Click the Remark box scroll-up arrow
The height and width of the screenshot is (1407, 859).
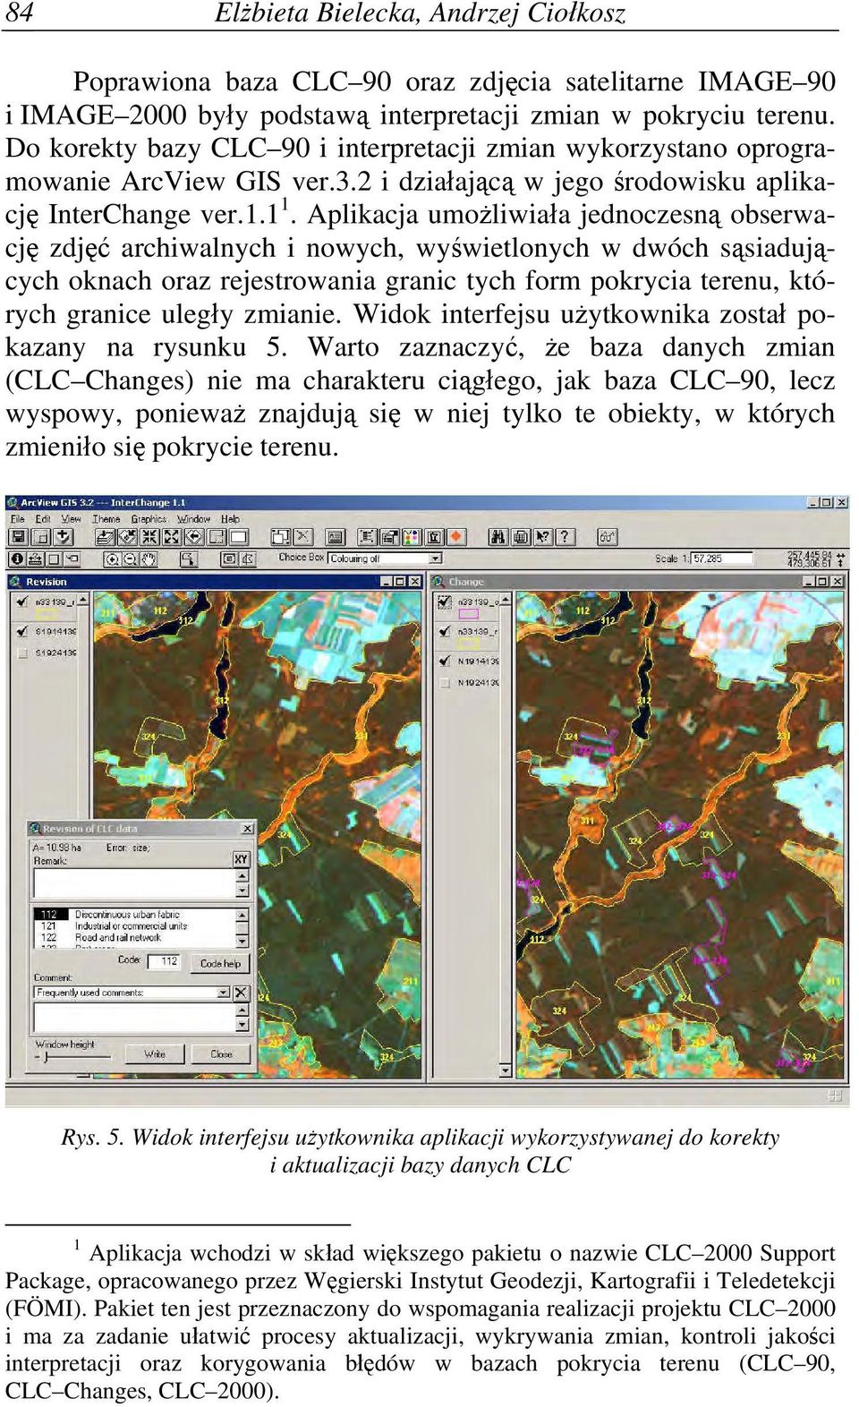[x=242, y=876]
